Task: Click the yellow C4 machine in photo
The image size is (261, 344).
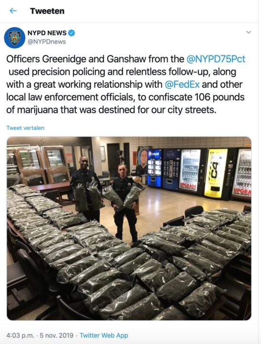Action: tap(216, 173)
